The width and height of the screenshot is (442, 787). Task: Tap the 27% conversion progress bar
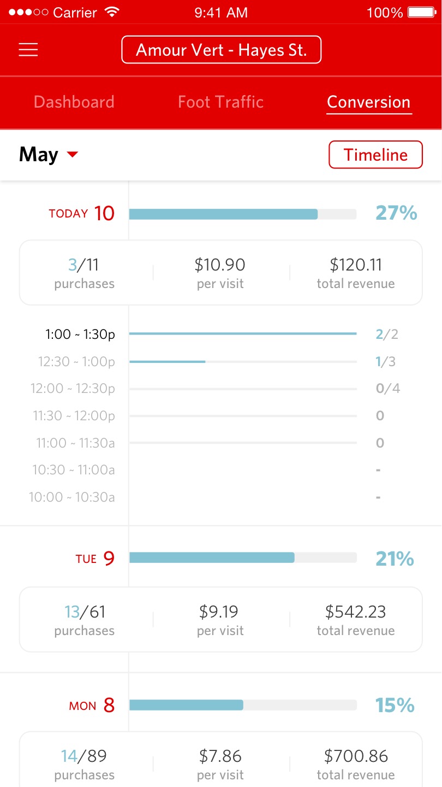point(242,214)
